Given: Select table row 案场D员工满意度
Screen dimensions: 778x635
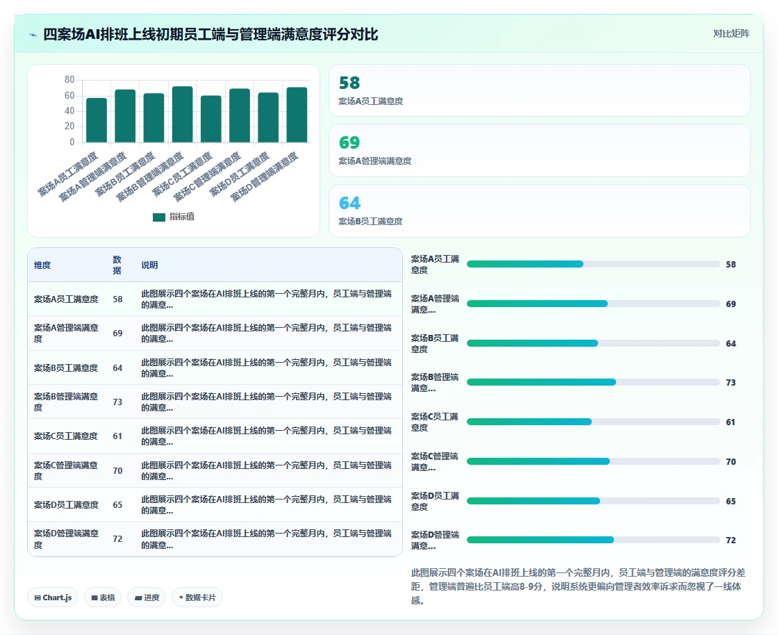Looking at the screenshot, I should click(x=215, y=504).
